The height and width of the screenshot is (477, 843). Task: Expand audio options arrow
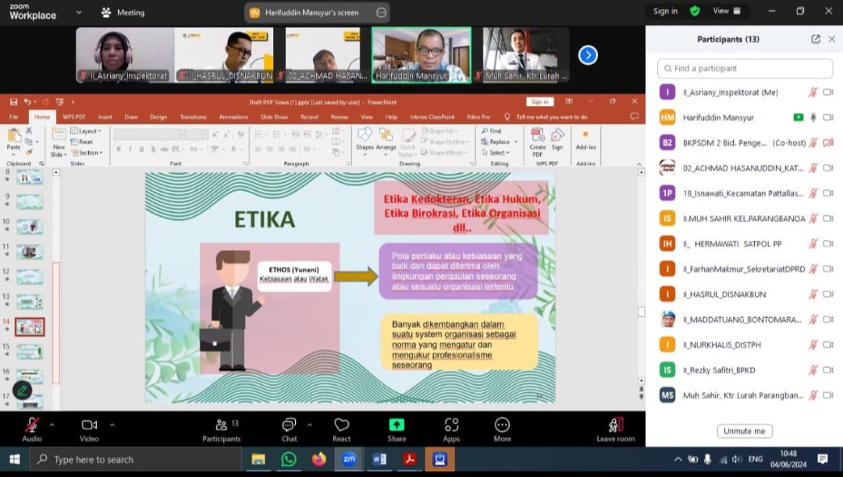point(52,425)
